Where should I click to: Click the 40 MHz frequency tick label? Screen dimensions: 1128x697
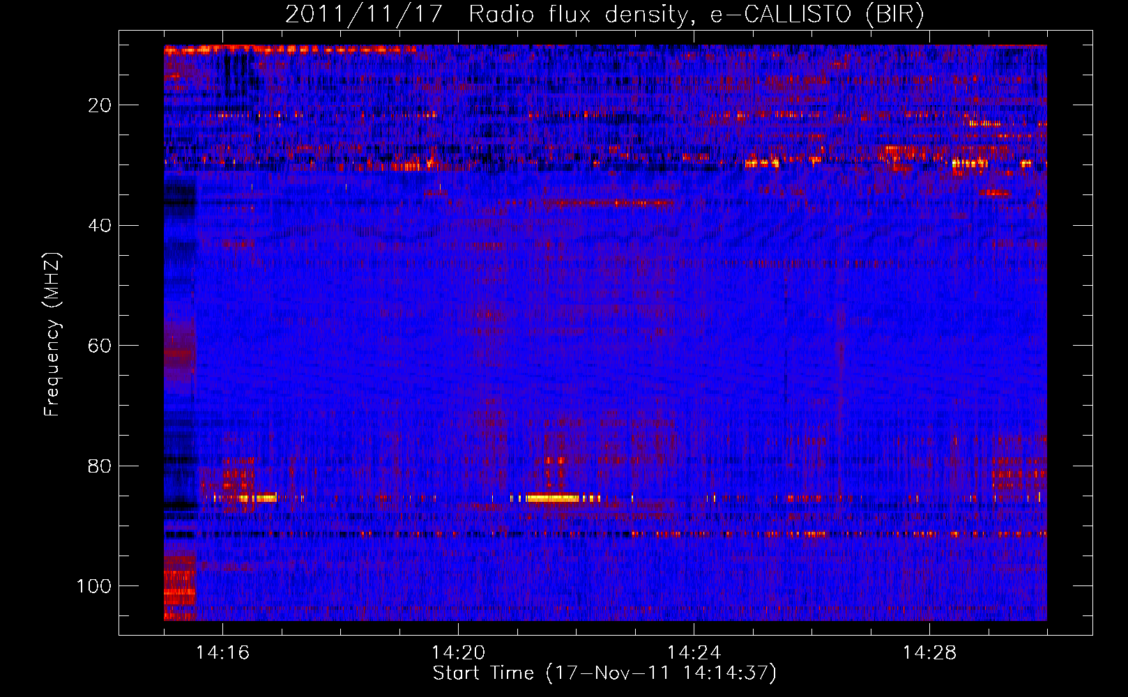[x=100, y=225]
